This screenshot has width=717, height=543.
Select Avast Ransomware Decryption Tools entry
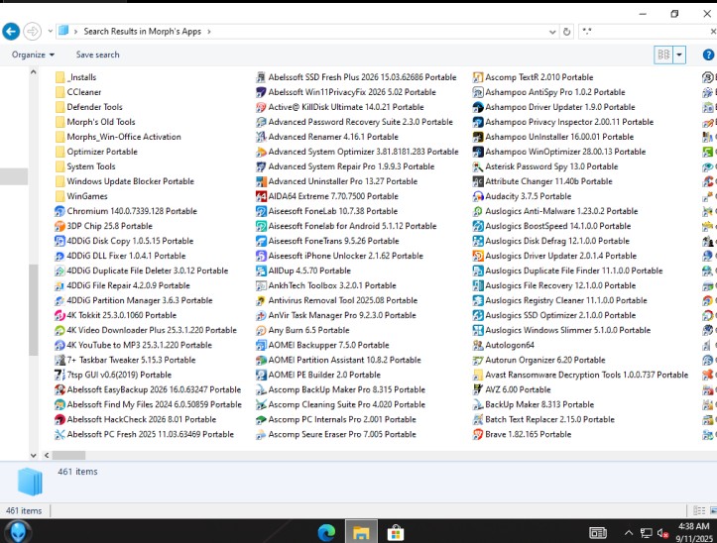pyautogui.click(x=587, y=375)
